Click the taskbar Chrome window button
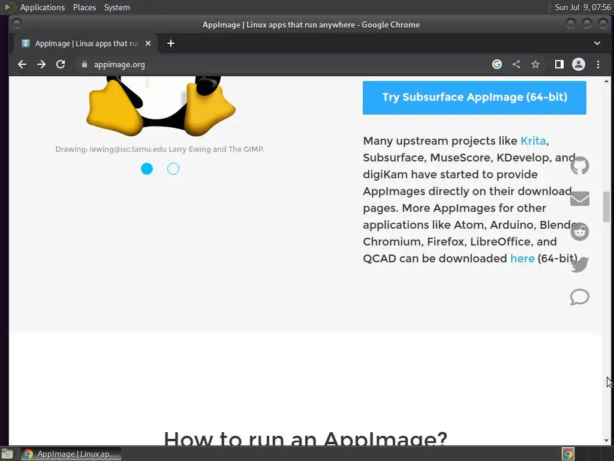Viewport: 614px width, 461px height. click(71, 454)
